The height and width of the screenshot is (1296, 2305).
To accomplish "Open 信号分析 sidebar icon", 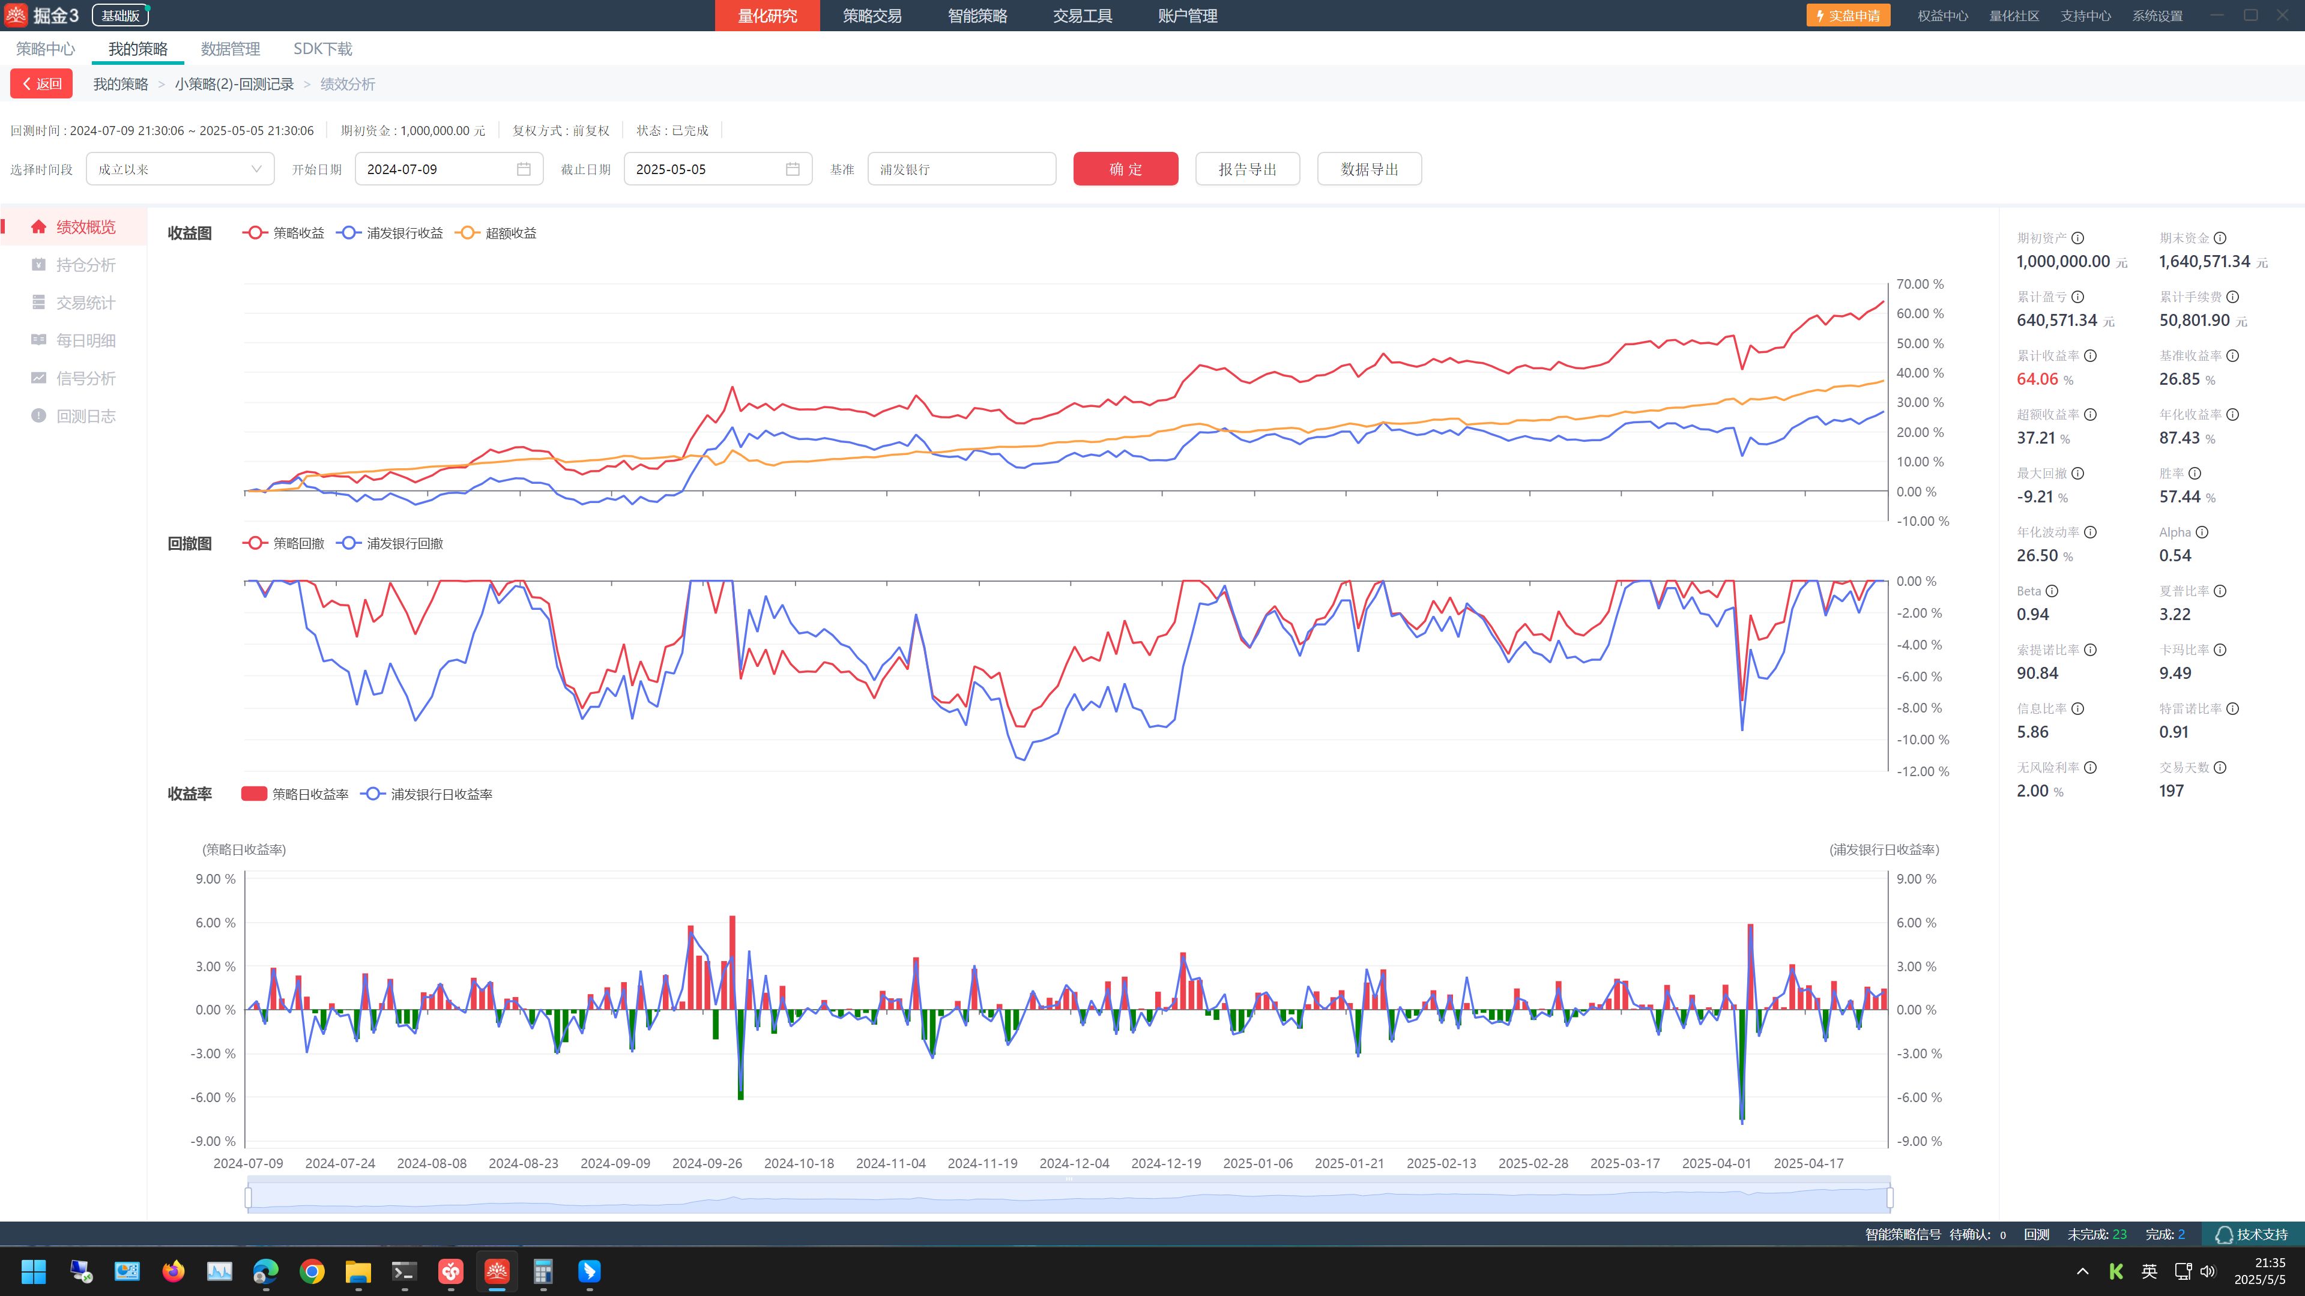I will click(38, 378).
